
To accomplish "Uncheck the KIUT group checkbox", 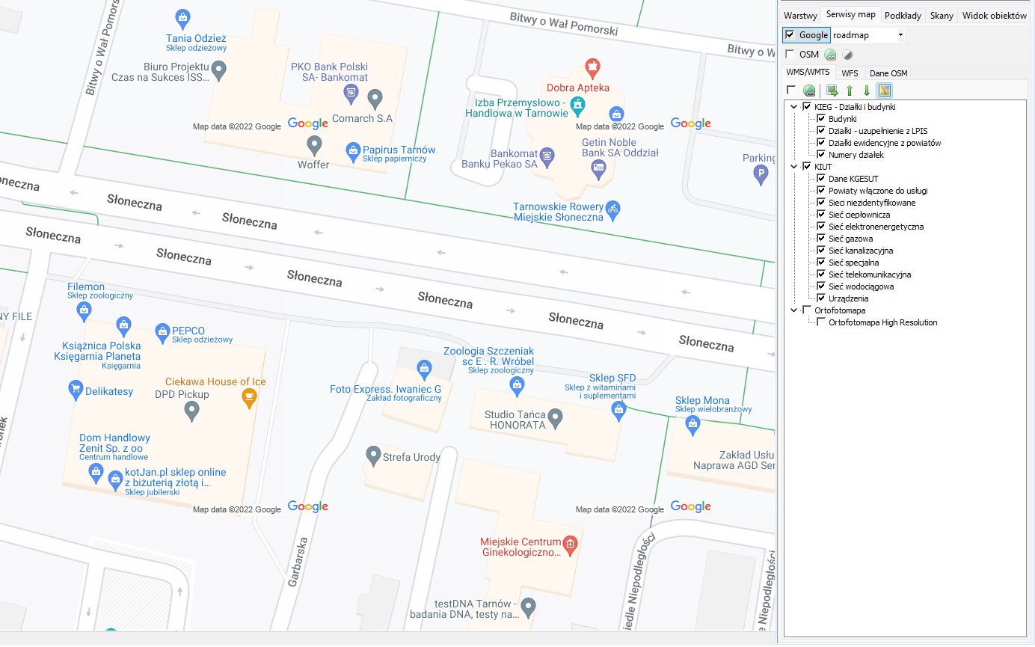I will (x=806, y=167).
